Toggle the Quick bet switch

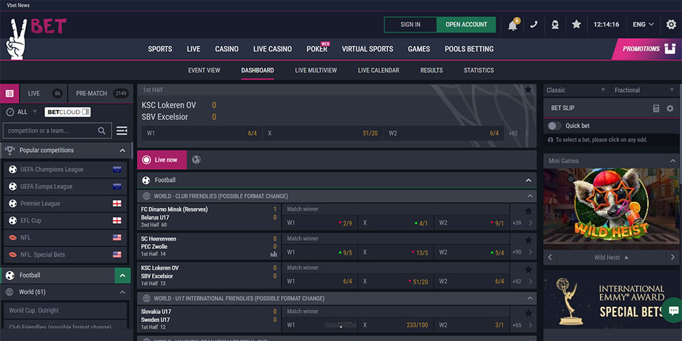(x=555, y=125)
